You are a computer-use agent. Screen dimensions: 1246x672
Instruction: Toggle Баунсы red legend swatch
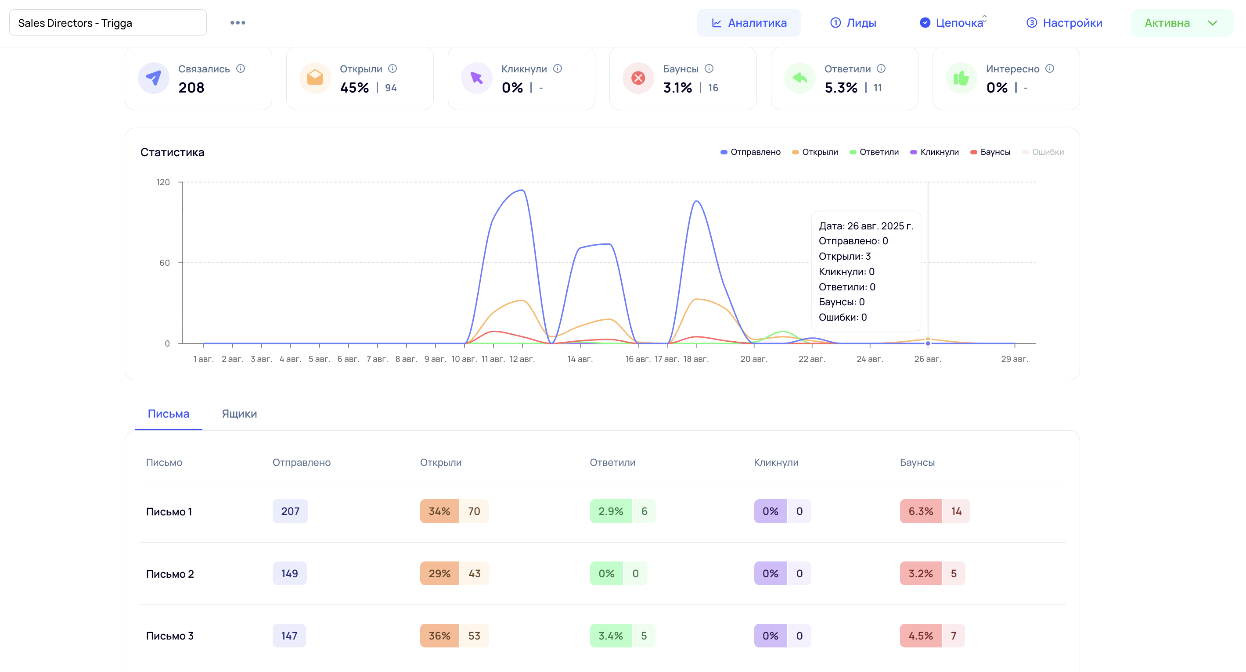tap(973, 152)
